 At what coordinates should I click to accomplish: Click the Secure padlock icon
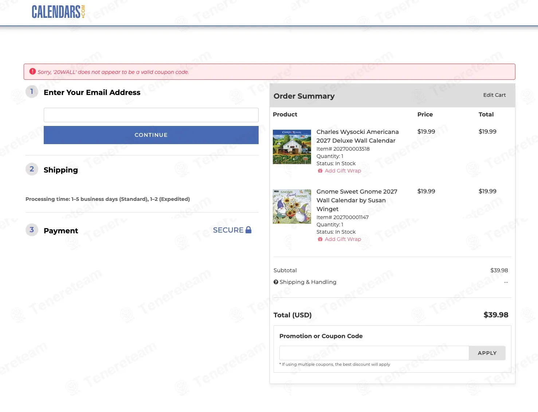[248, 230]
